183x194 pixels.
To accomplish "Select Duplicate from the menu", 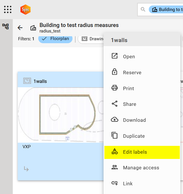I will point(134,136).
